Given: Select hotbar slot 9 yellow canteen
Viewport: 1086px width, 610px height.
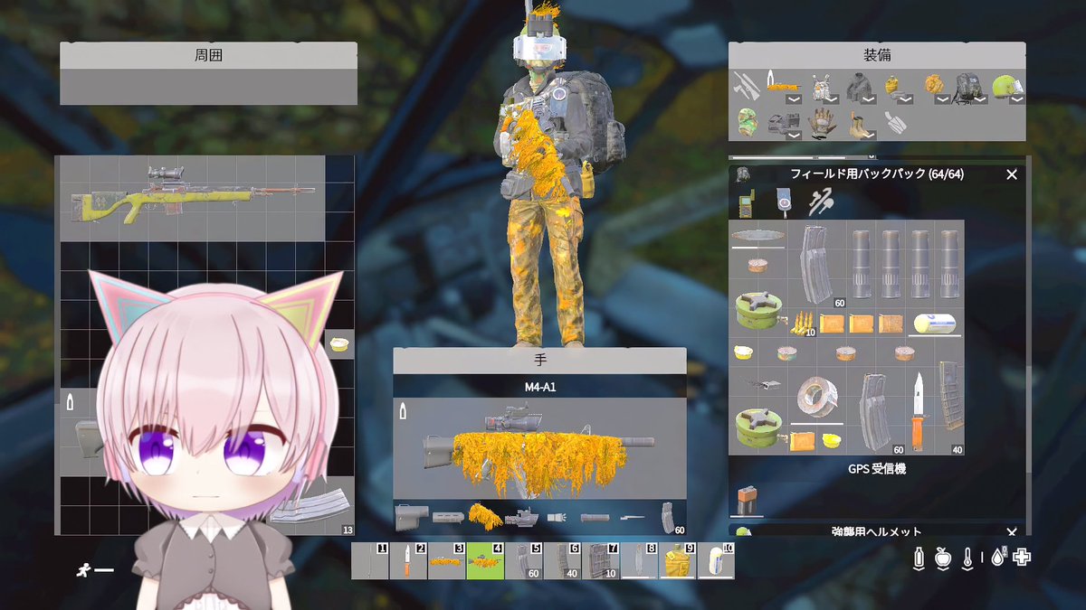Looking at the screenshot, I should 678,560.
